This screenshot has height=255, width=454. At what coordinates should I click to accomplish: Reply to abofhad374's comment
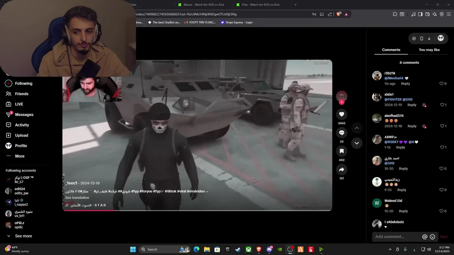click(x=412, y=126)
